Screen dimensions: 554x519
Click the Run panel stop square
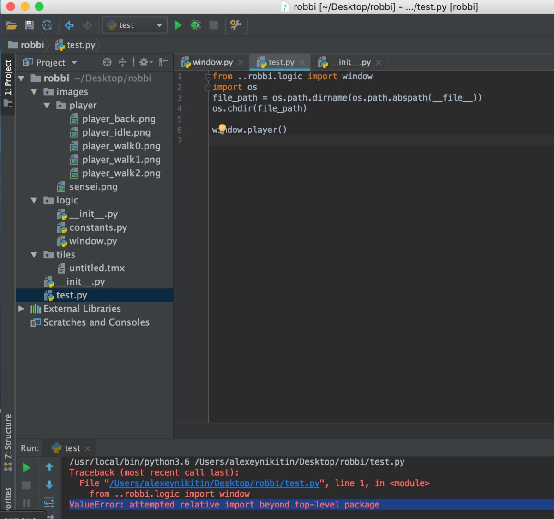26,485
